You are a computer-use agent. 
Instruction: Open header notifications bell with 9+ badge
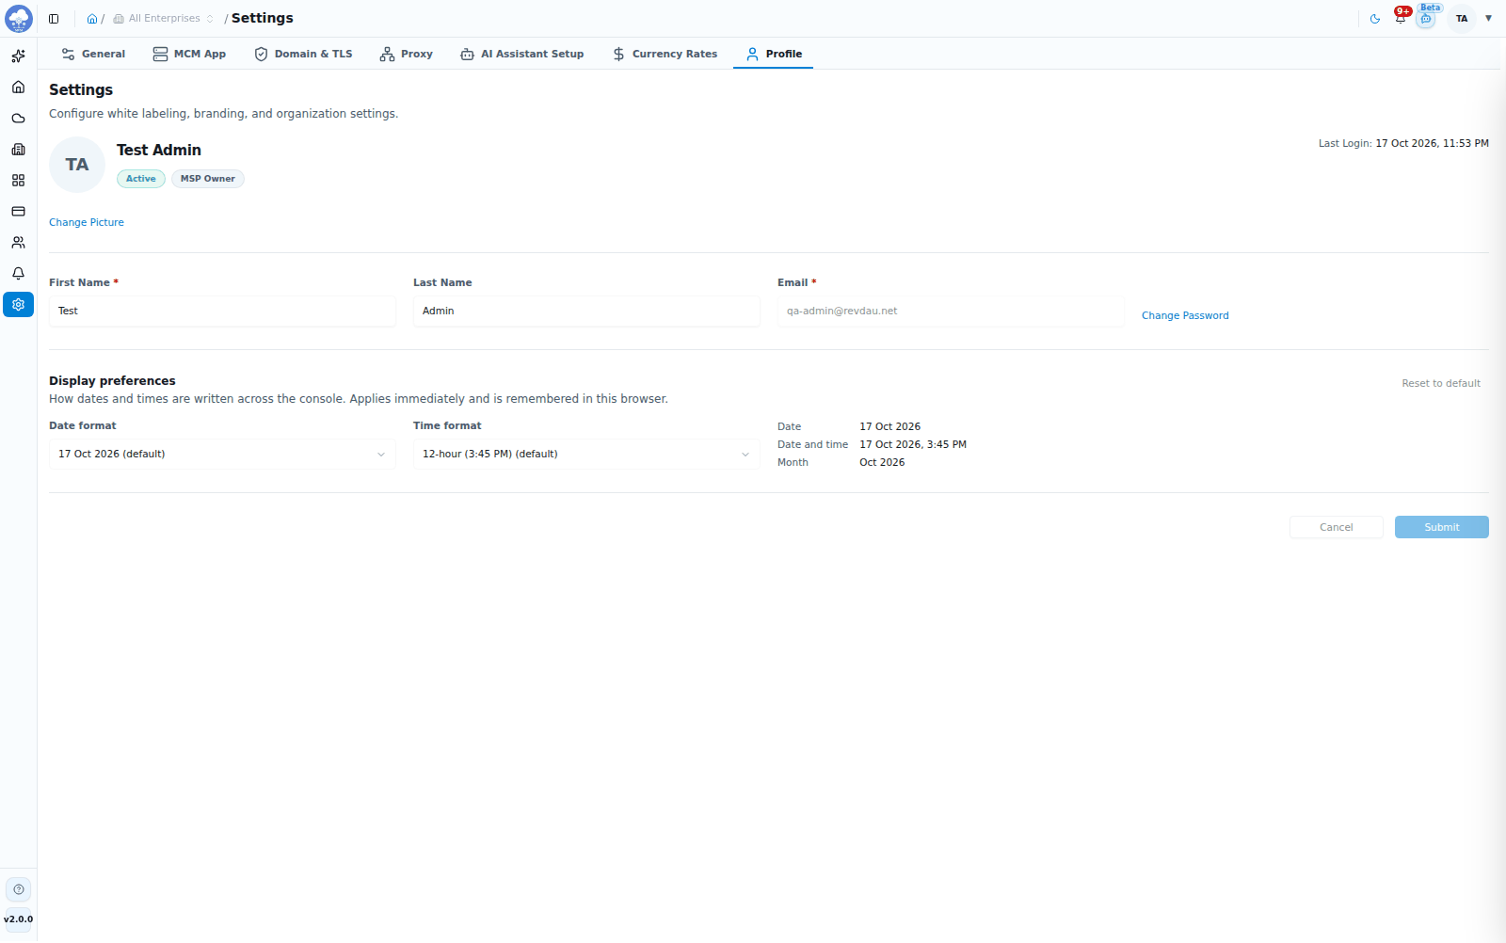tap(1402, 17)
